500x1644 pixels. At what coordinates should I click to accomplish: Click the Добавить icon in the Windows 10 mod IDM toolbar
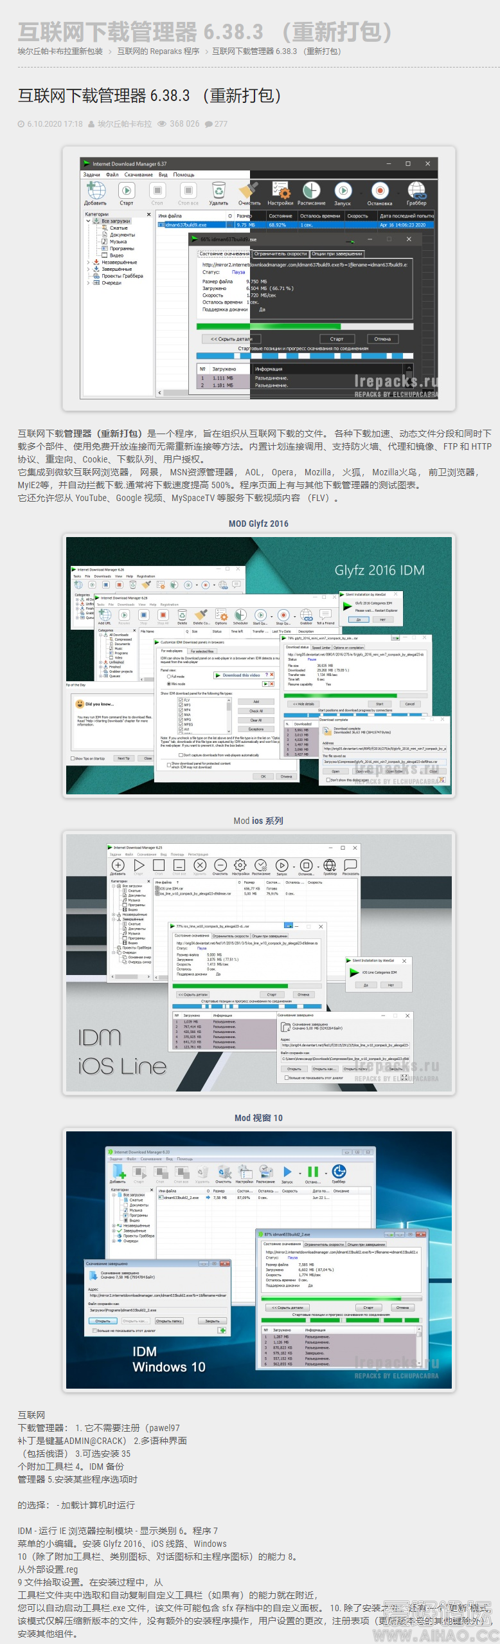click(118, 1172)
